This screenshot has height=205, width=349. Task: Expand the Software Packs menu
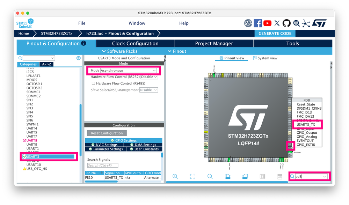(x=120, y=51)
